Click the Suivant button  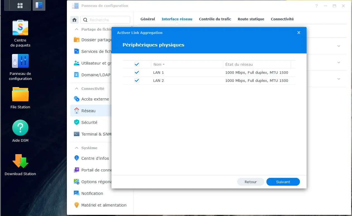pos(283,182)
